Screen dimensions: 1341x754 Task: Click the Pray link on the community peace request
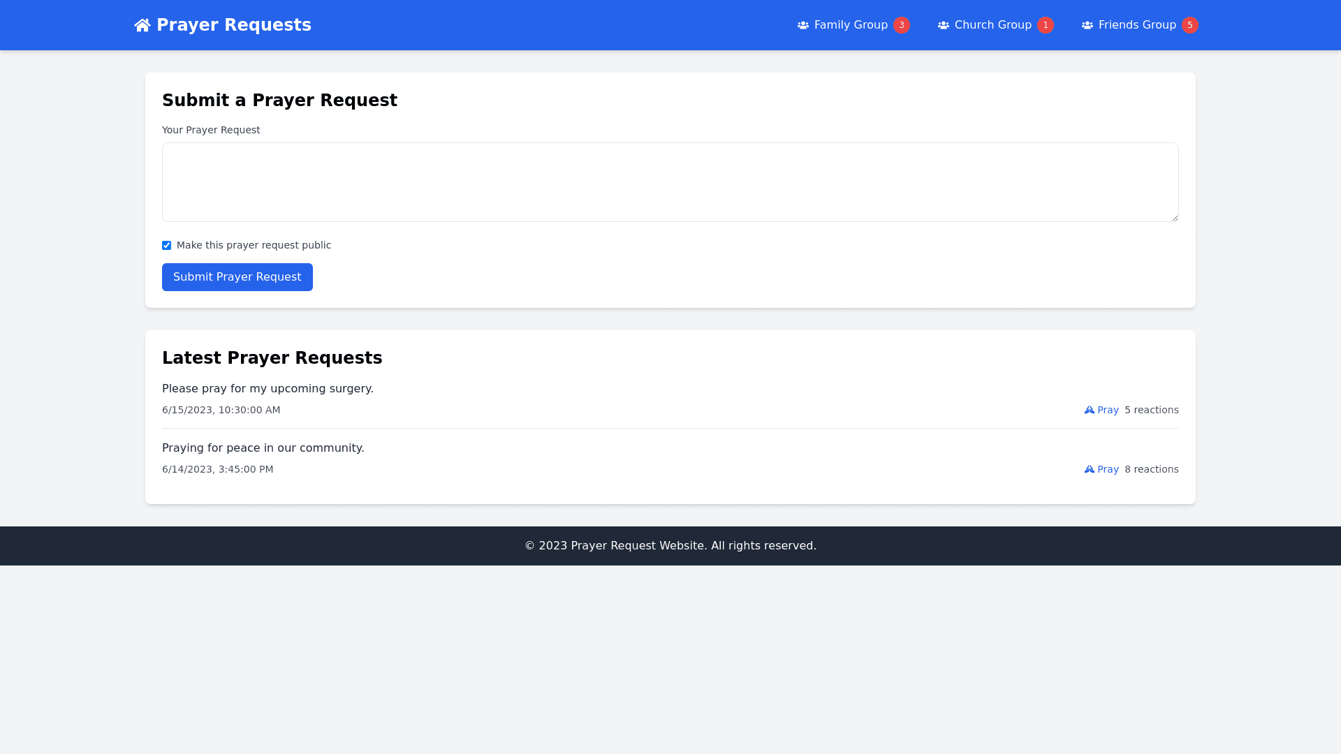pos(1108,469)
